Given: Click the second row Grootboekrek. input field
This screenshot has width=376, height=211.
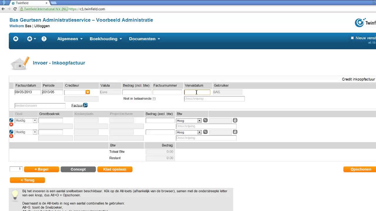Looking at the screenshot, I should [51, 132].
